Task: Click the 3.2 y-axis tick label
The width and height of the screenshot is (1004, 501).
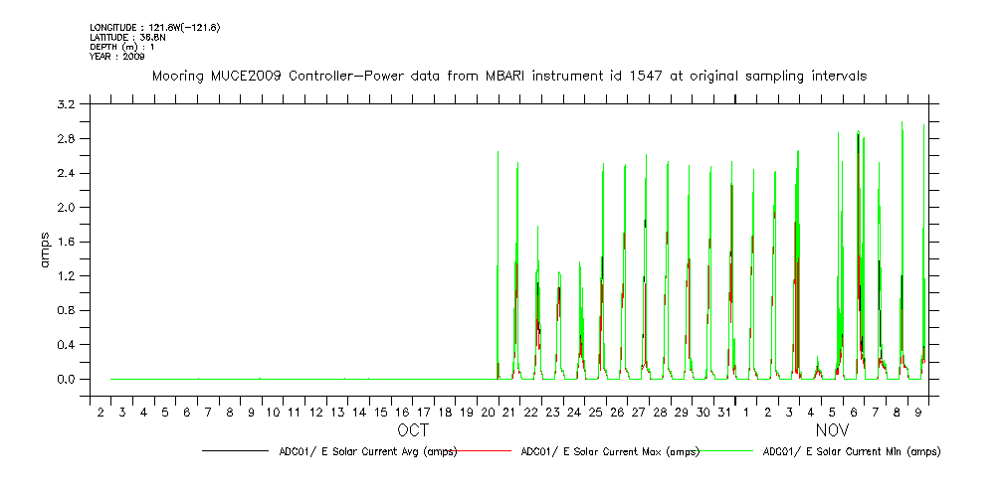Action: (68, 104)
